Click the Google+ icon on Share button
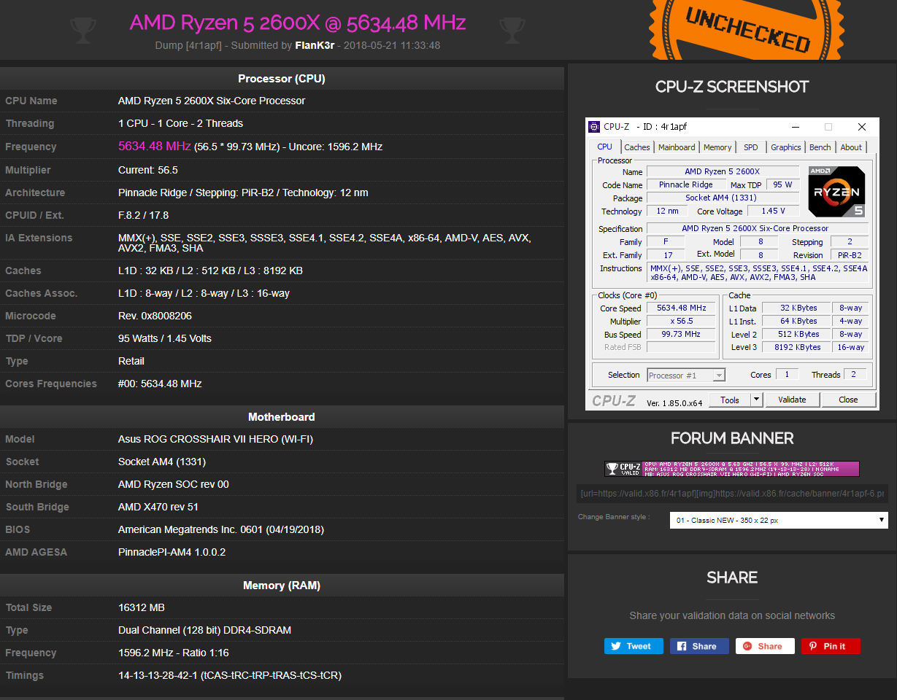The image size is (897, 700). pyautogui.click(x=747, y=646)
